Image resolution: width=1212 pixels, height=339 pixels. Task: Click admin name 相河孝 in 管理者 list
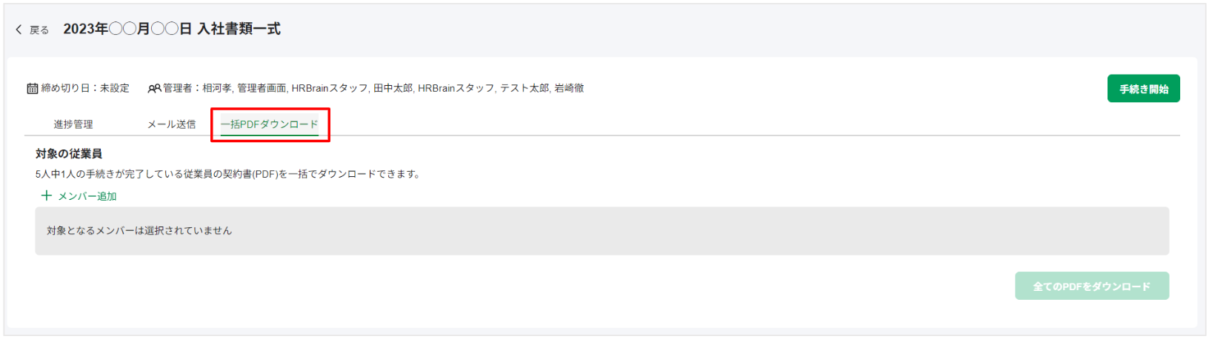point(216,88)
